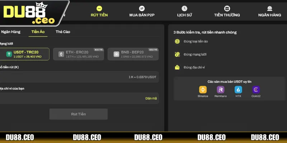The height and width of the screenshot is (143, 287).
Task: Choose the ETH - ERC20 network option
Action: [79, 54]
